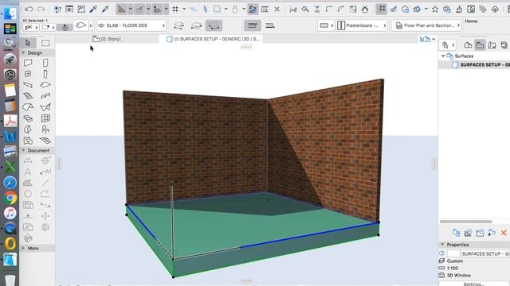Enable the highlighted slab geometry method

point(214,25)
